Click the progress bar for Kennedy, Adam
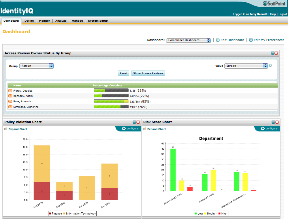288x219 pixels. [111, 96]
